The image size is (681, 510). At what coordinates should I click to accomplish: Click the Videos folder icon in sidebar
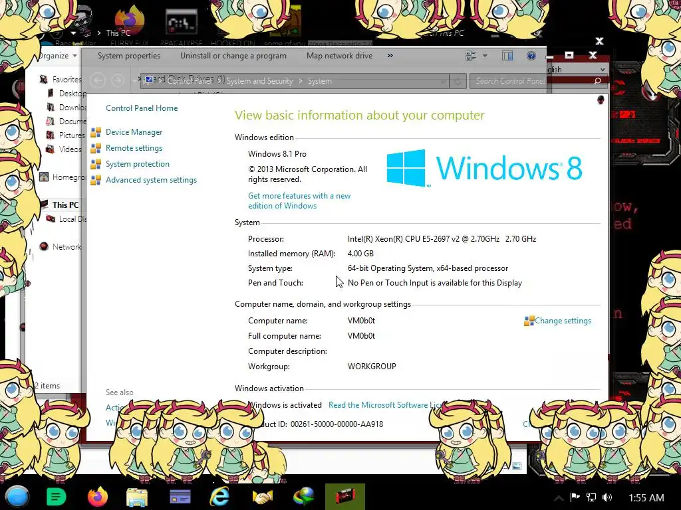point(51,149)
